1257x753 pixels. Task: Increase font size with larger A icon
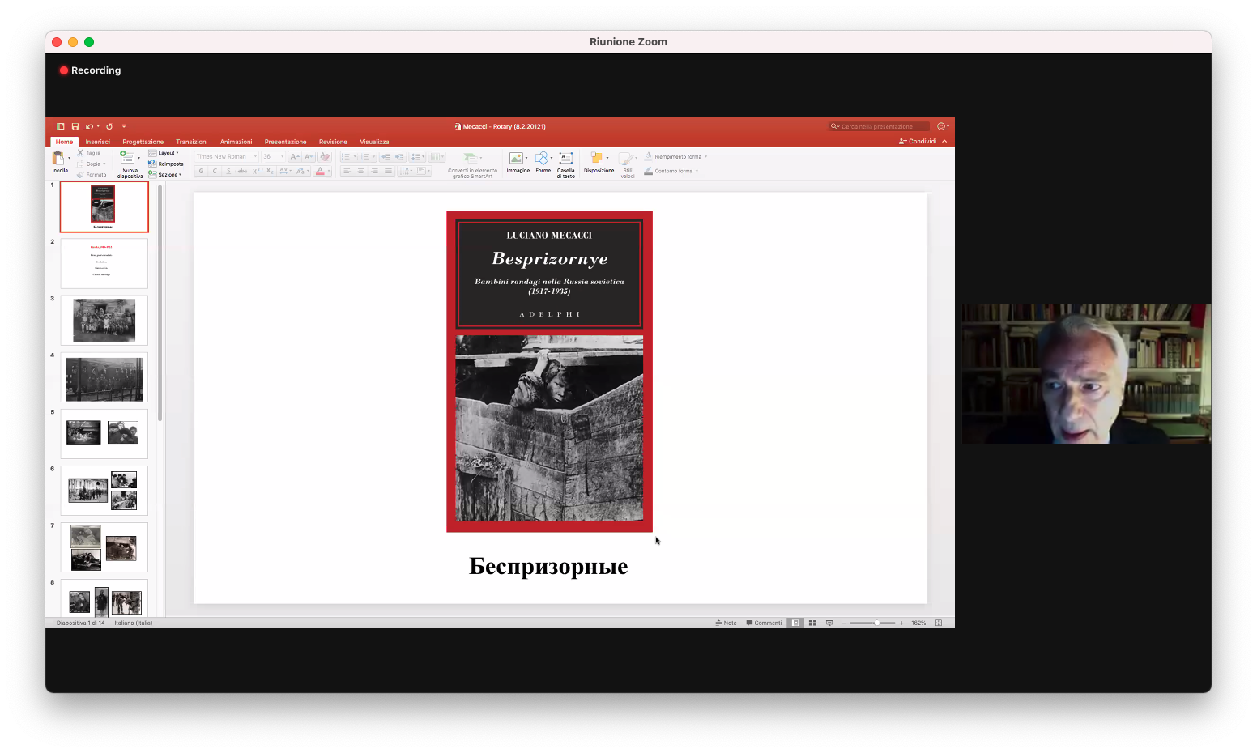(x=295, y=156)
